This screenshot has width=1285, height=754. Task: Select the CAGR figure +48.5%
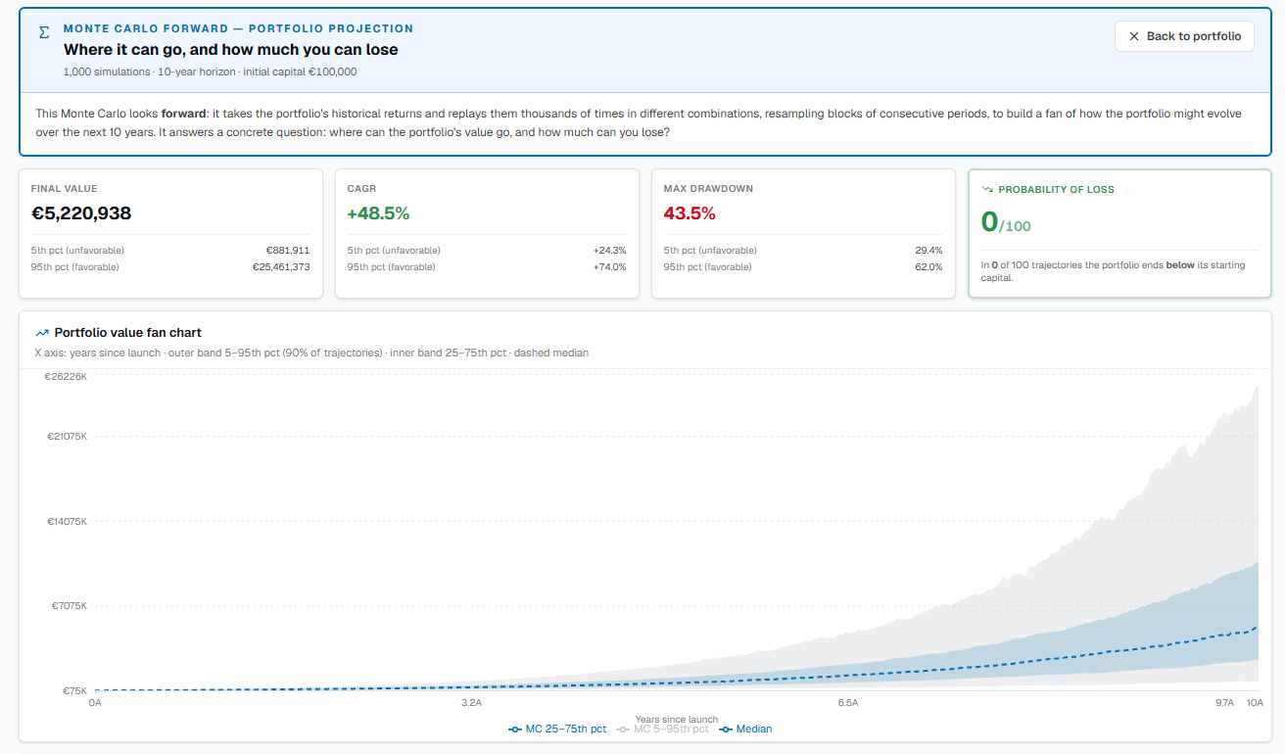(x=378, y=213)
